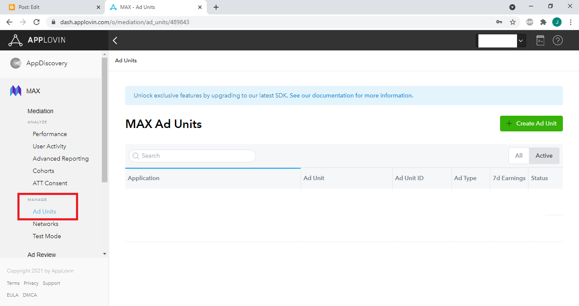This screenshot has width=579, height=306.
Task: Click the MAX logo icon in sidebar
Action: click(x=16, y=91)
